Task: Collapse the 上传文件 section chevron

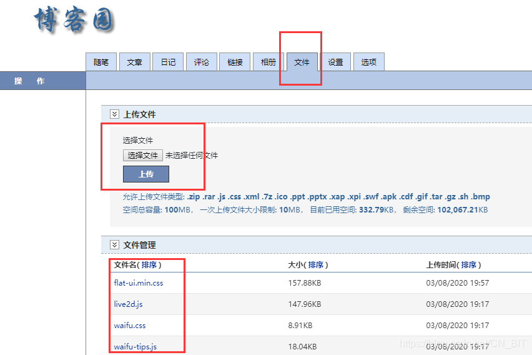Action: pyautogui.click(x=114, y=114)
